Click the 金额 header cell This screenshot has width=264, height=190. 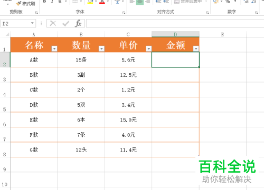(x=175, y=45)
